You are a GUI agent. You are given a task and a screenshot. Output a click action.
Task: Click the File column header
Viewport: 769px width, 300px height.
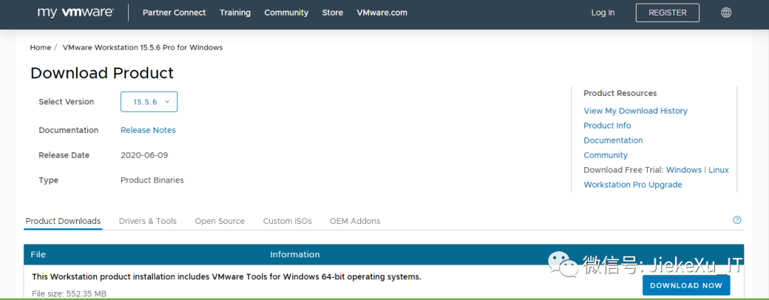click(x=38, y=255)
